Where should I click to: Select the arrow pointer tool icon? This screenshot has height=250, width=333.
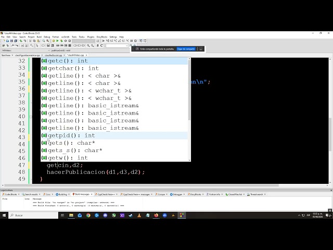click(x=37, y=45)
